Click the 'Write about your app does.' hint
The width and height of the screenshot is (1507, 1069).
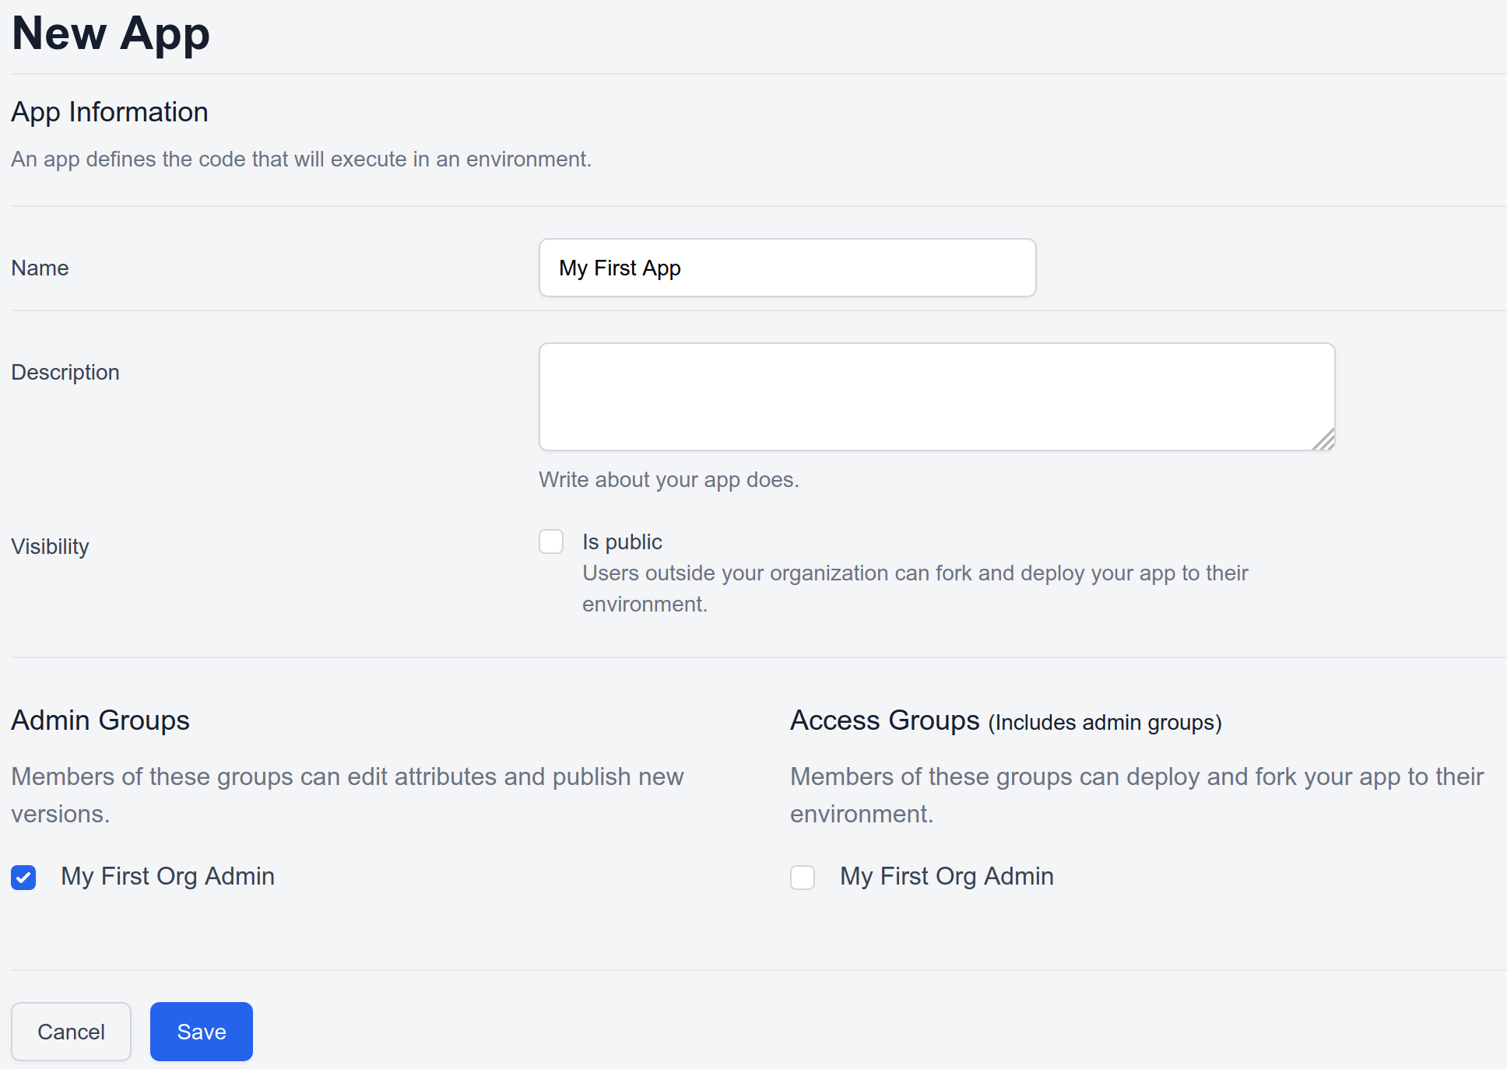669,479
